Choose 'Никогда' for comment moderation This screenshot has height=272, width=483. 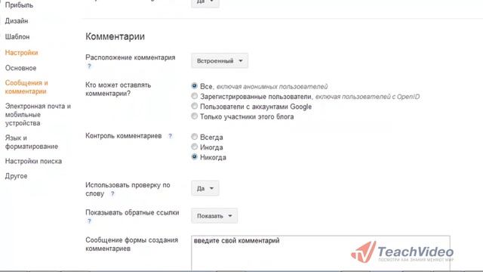195,157
